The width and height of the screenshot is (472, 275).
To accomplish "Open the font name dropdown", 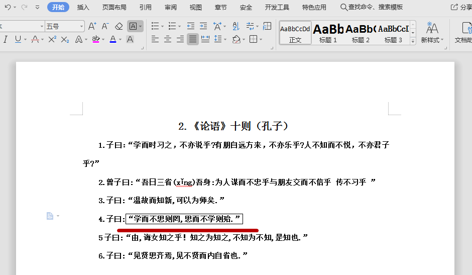I will pos(42,27).
